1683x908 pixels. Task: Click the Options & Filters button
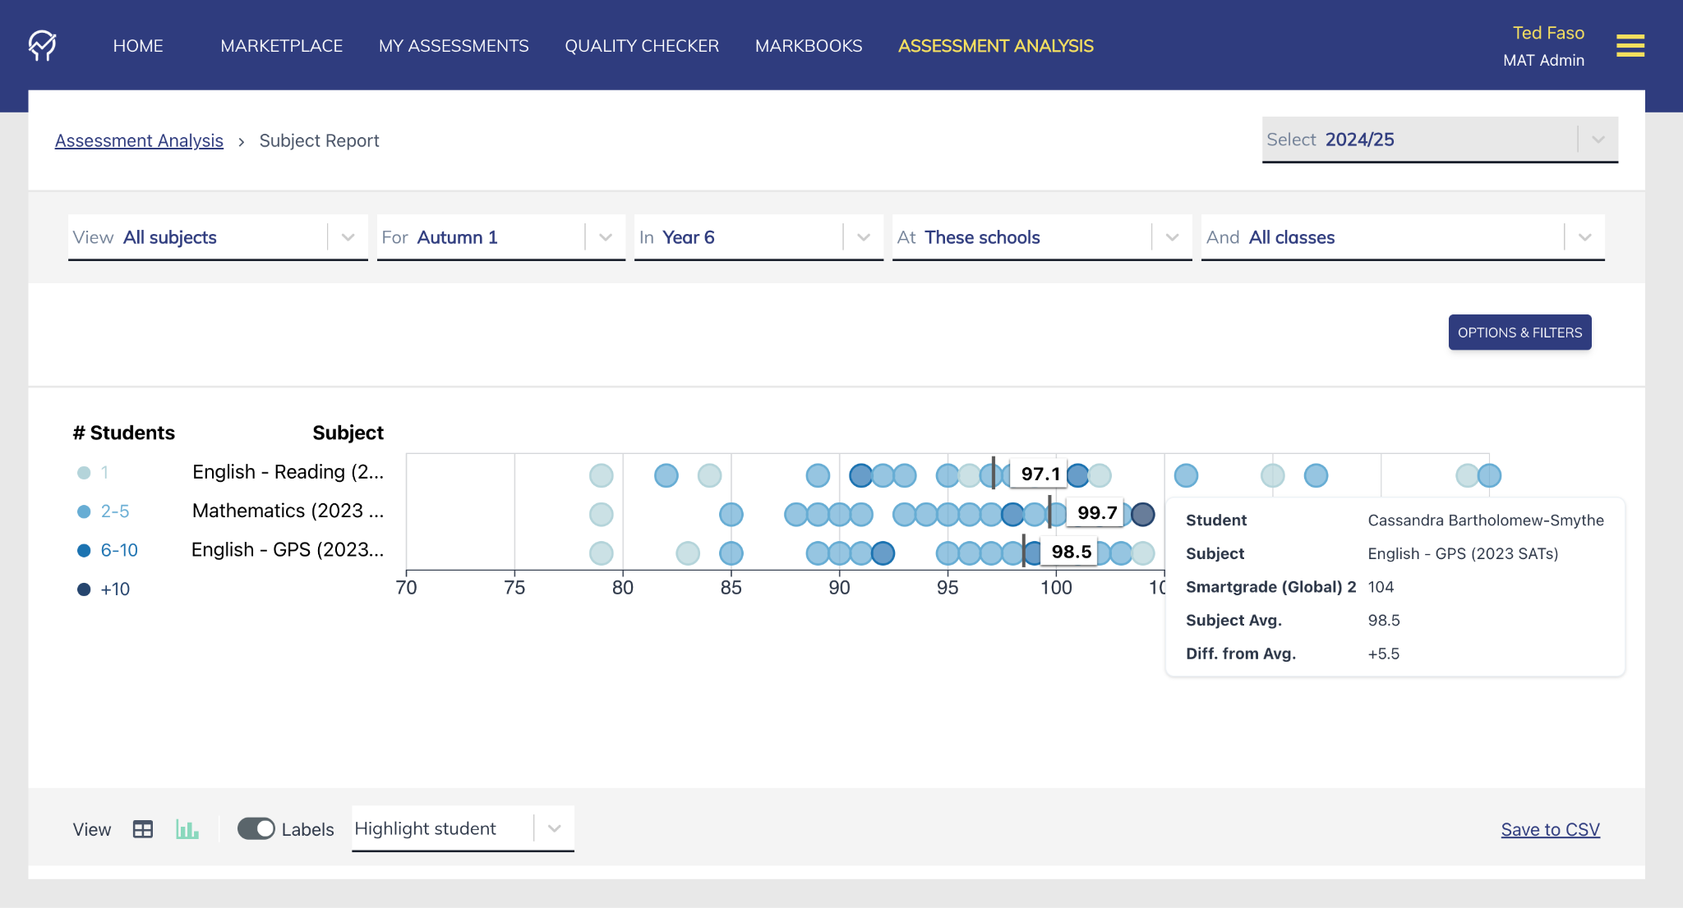coord(1519,332)
